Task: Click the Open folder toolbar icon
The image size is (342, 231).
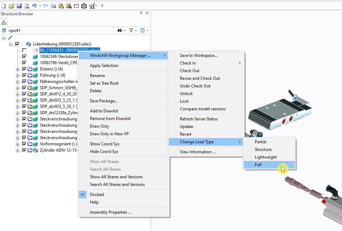Action: [x=11, y=6]
